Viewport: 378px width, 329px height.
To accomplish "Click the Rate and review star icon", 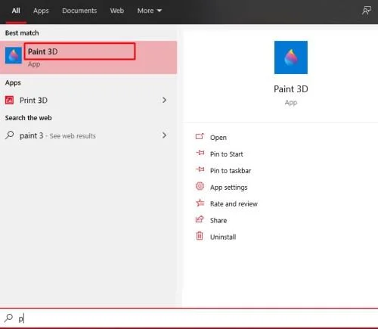I will (200, 203).
